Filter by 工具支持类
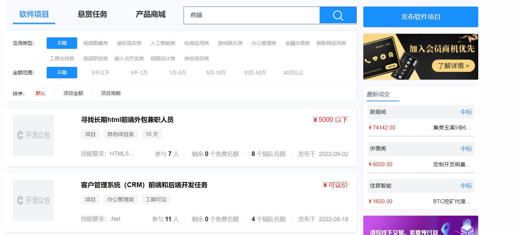Image resolution: width=519 pixels, height=235 pixels. point(62,59)
